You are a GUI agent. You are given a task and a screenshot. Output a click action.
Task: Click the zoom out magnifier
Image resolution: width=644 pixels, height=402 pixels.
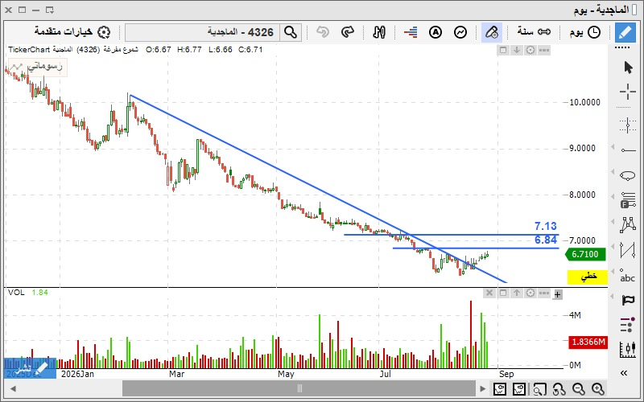click(x=579, y=388)
